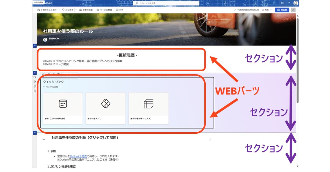Save page with 下書きとして保存
Viewport: 330px width, 172px height.
(x=47, y=10)
